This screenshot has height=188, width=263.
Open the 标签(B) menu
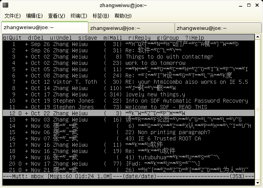pos(101,16)
